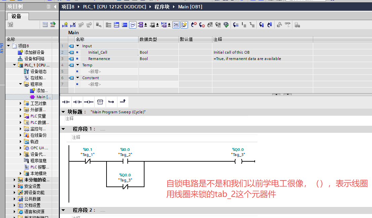
Task: Click block title comment field
Action: 157,119
